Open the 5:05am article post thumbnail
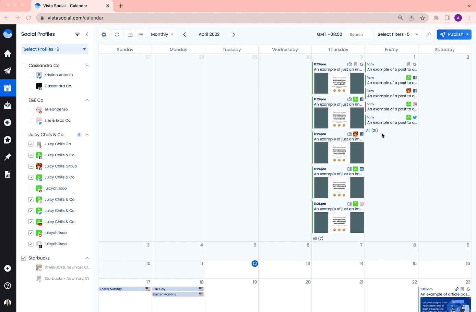476x312 pixels. [x=445, y=304]
